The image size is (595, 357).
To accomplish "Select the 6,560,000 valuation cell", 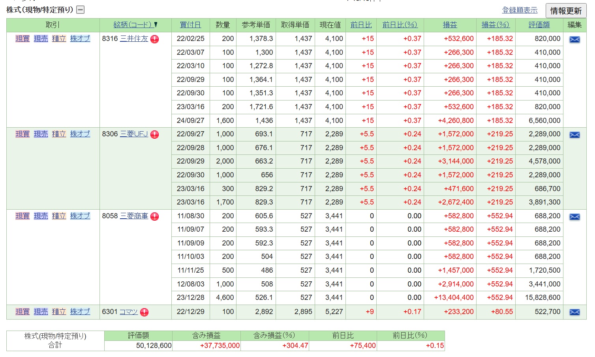I will pyautogui.click(x=539, y=121).
